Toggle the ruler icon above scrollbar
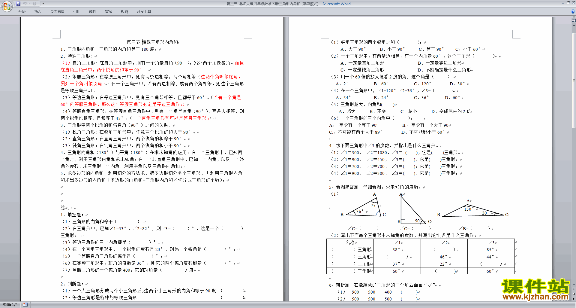Viewport: 576px width, 308px height. (574, 20)
